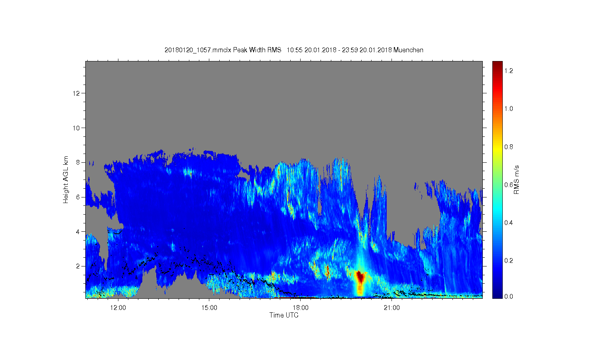Click the plot title text '20180120_1057.mmclx Peak Width RMS'
The image size is (598, 359).
222,50
